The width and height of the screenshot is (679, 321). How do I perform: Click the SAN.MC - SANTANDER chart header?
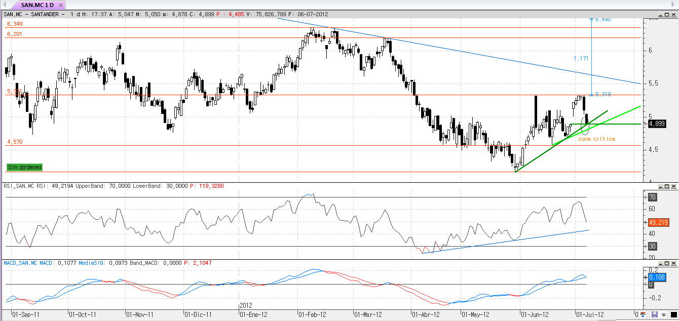point(34,14)
